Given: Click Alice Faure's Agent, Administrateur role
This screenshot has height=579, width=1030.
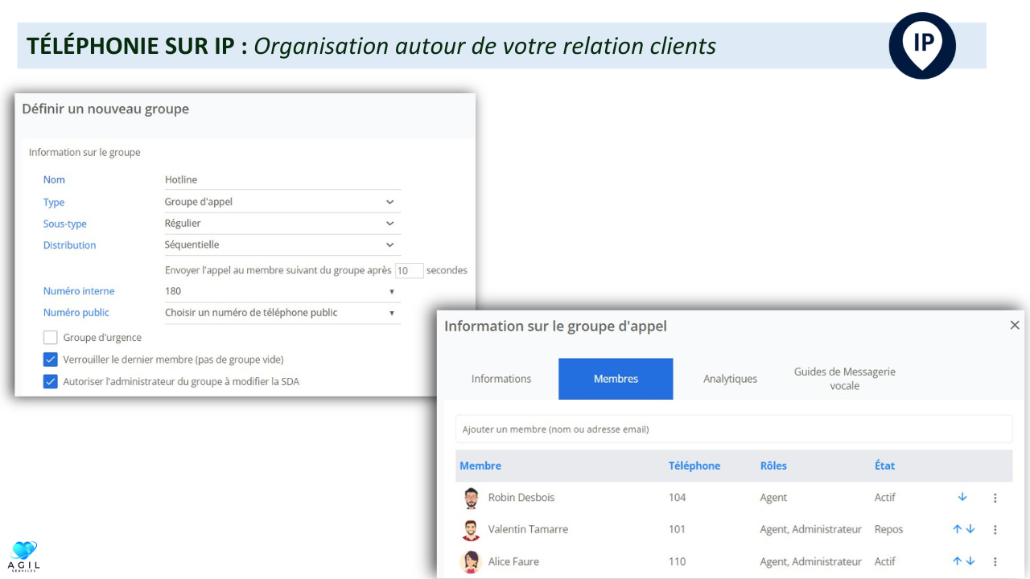Looking at the screenshot, I should point(811,562).
